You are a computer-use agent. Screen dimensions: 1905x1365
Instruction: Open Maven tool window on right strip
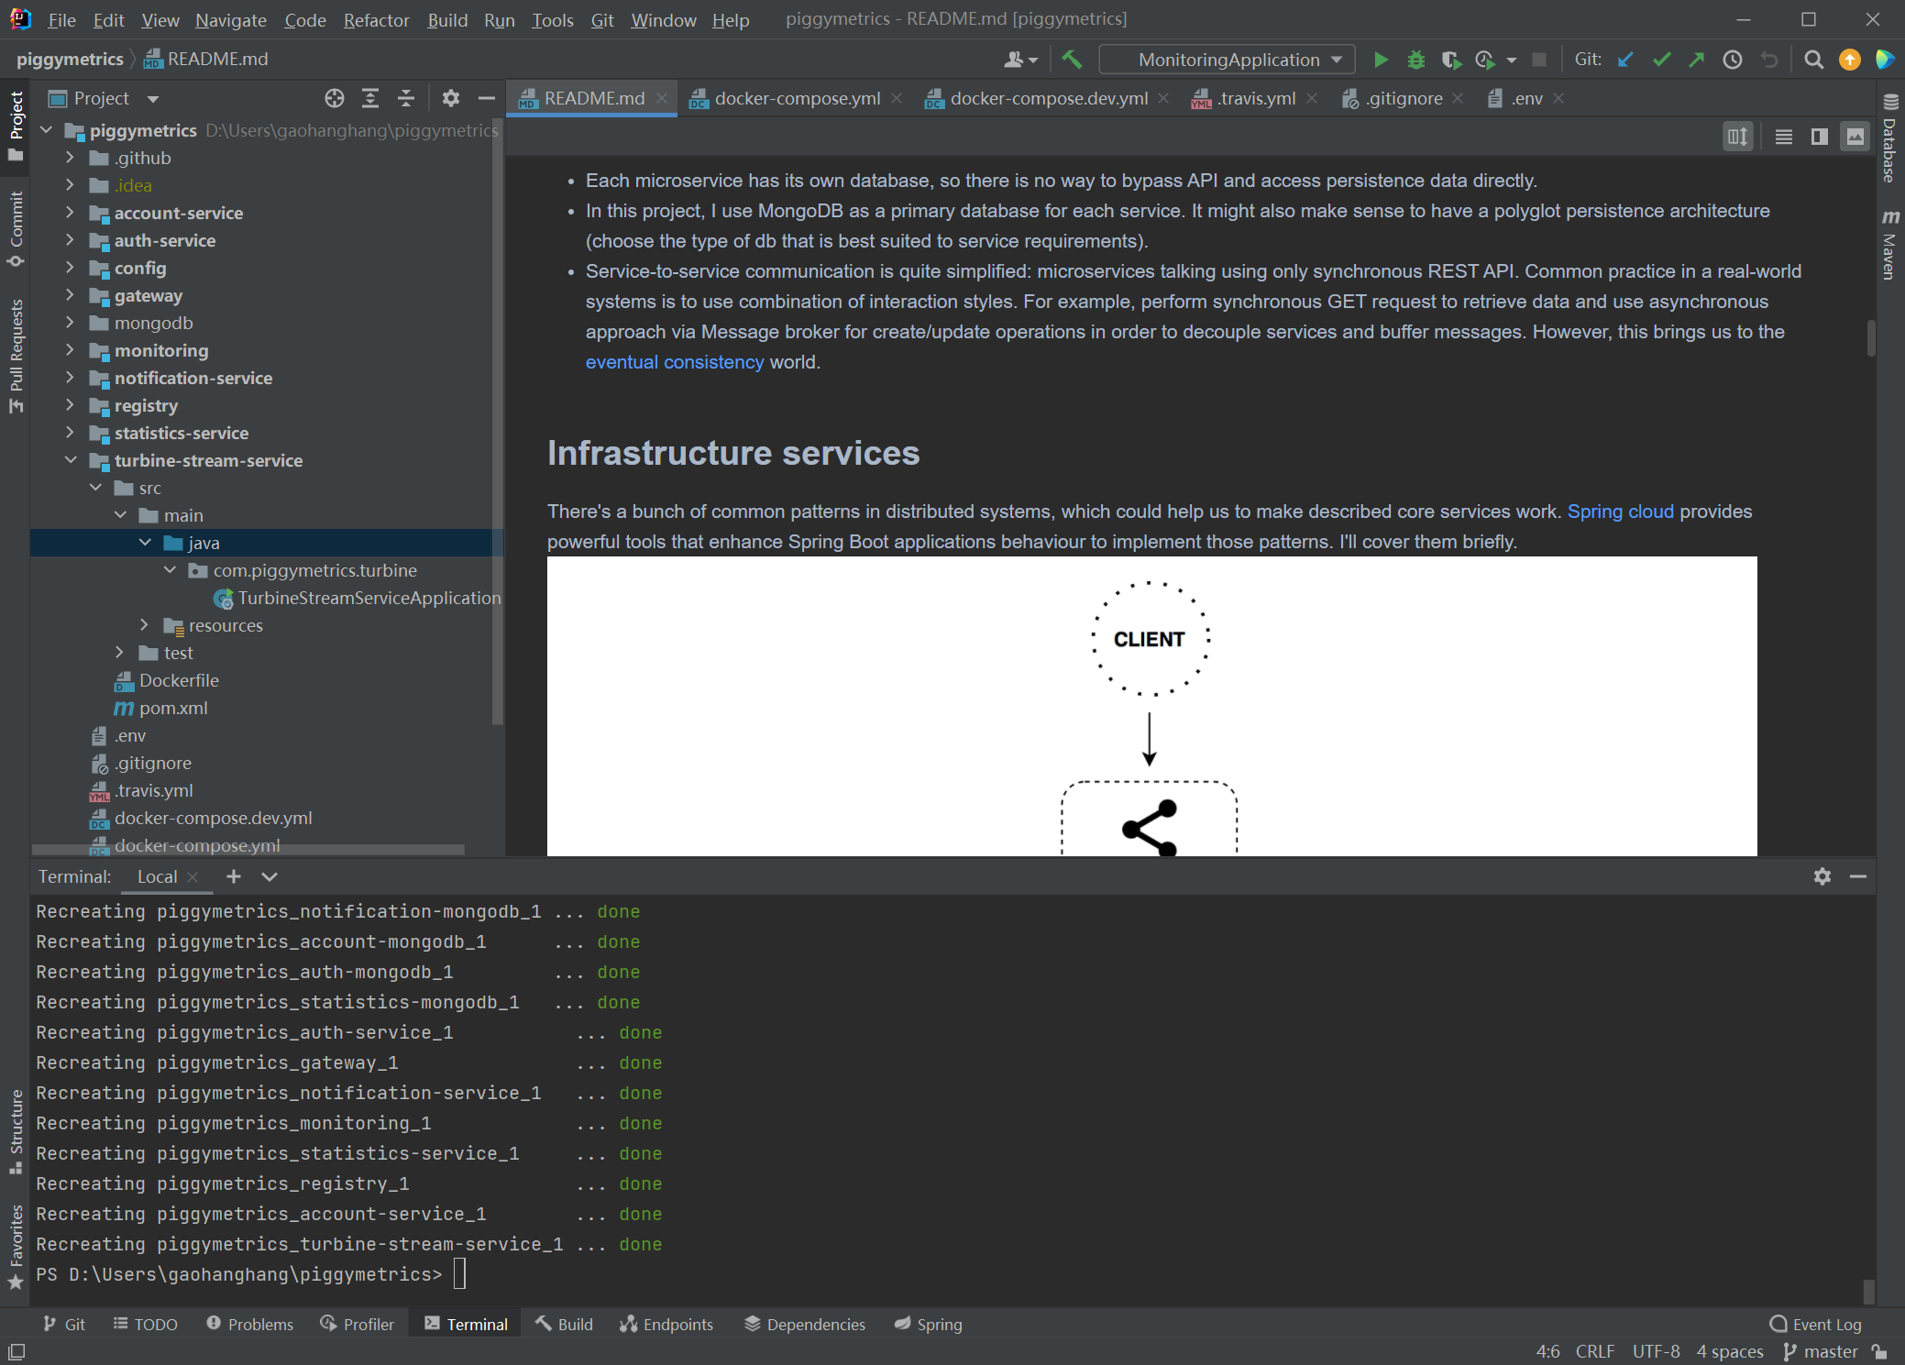tap(1890, 245)
